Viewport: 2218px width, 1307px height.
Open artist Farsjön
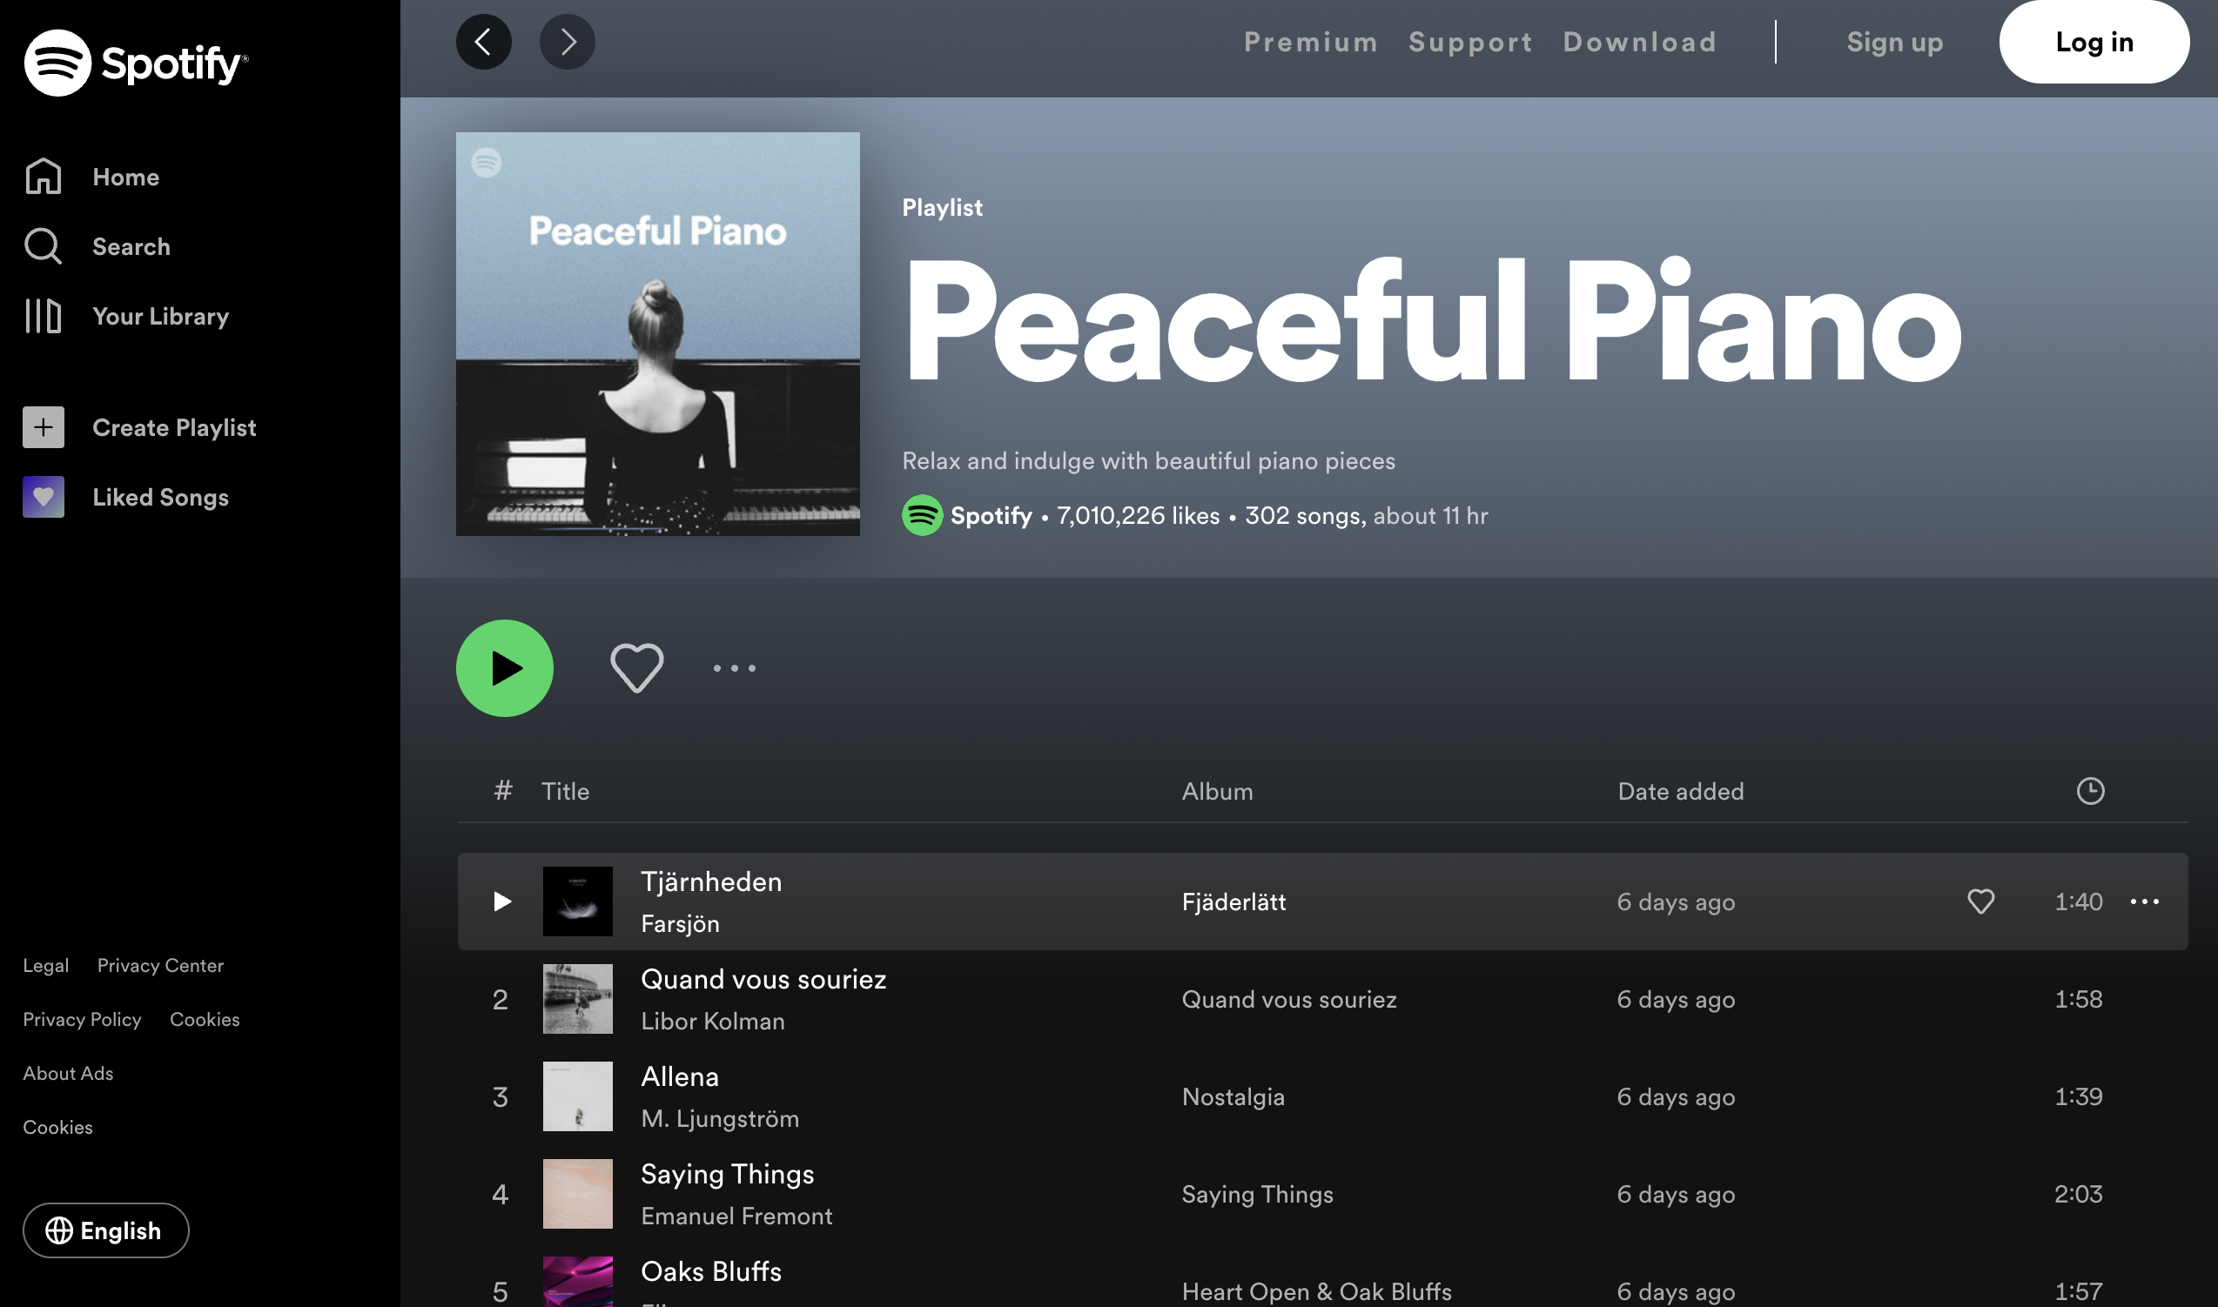(680, 924)
